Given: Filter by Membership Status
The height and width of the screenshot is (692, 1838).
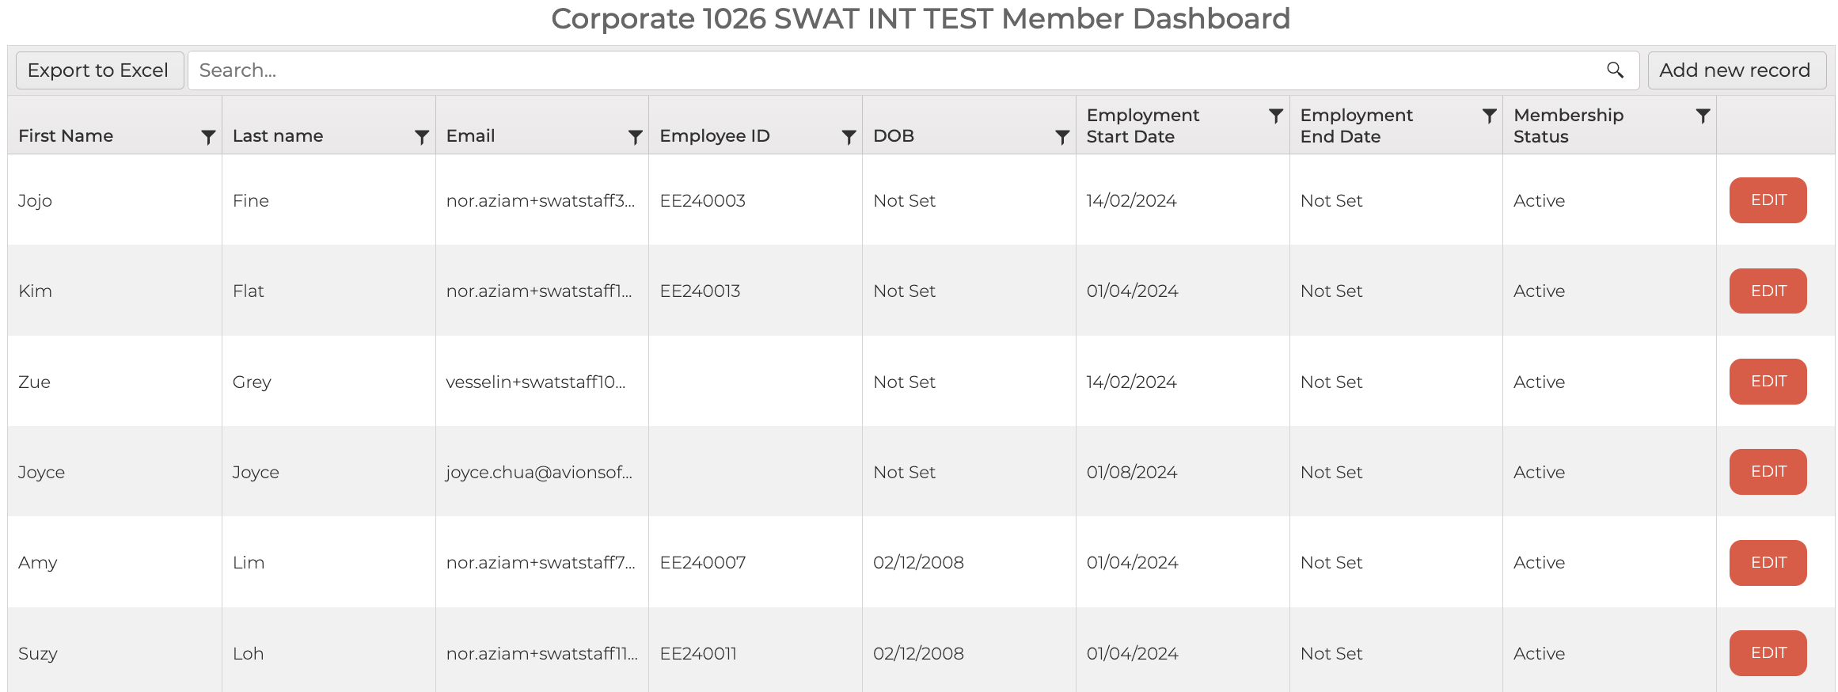Looking at the screenshot, I should tap(1703, 116).
